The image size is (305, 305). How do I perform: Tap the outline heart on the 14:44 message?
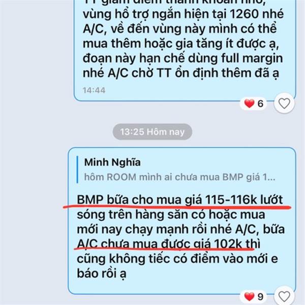click(284, 103)
